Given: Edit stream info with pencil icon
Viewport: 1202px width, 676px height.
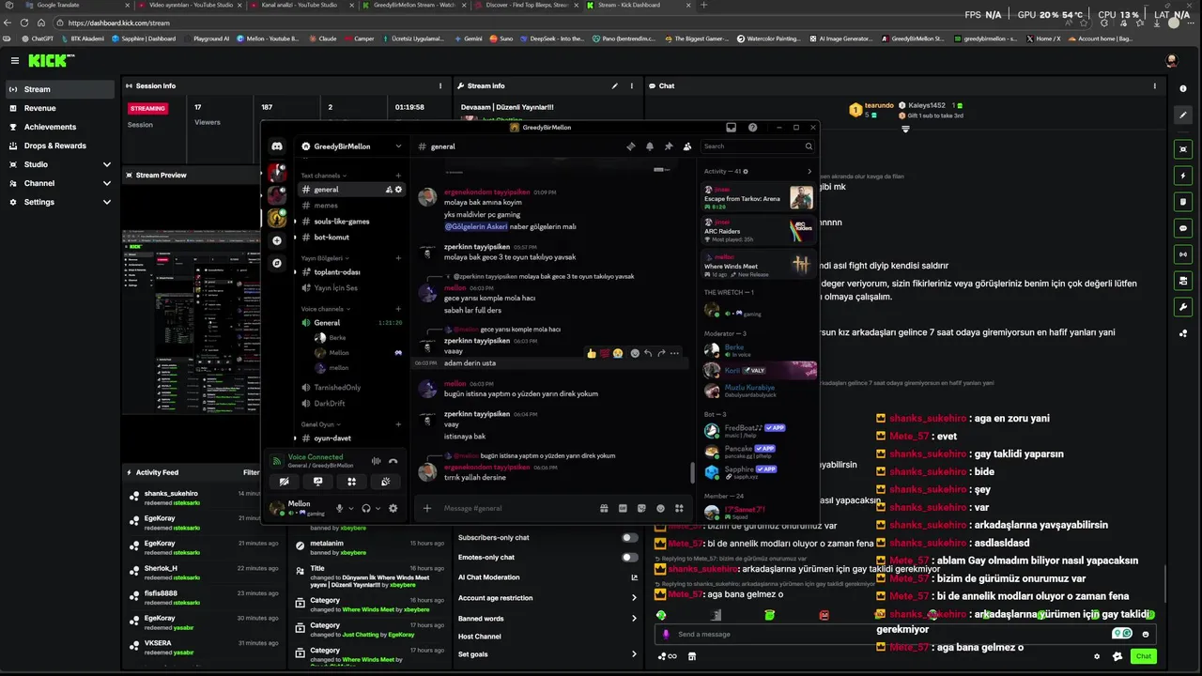Looking at the screenshot, I should tap(615, 85).
